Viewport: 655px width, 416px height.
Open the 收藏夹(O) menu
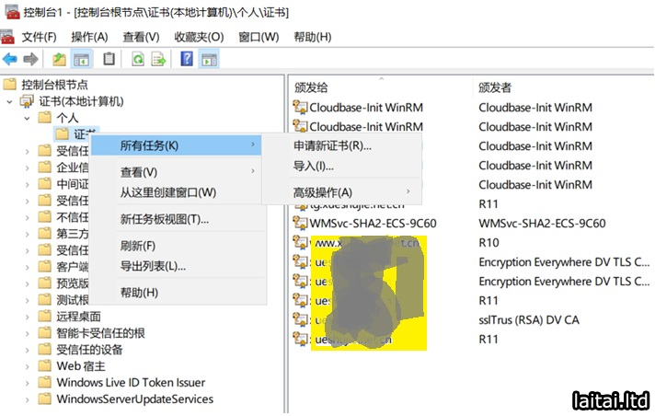pyautogui.click(x=199, y=37)
